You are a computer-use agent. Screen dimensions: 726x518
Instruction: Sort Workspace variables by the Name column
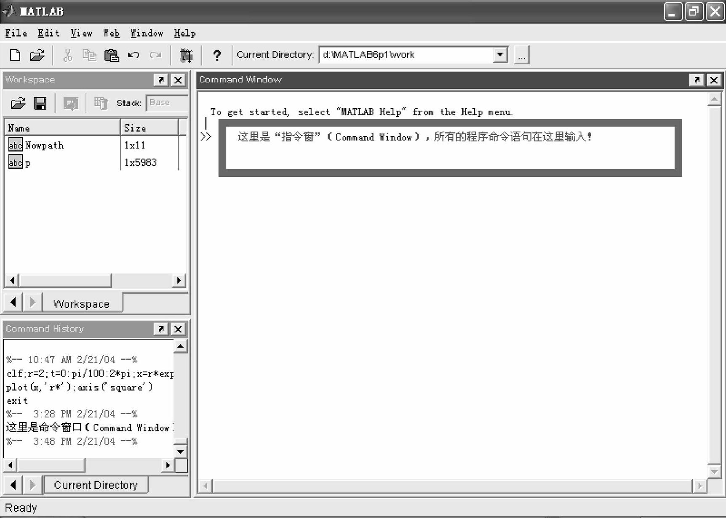tap(62, 128)
